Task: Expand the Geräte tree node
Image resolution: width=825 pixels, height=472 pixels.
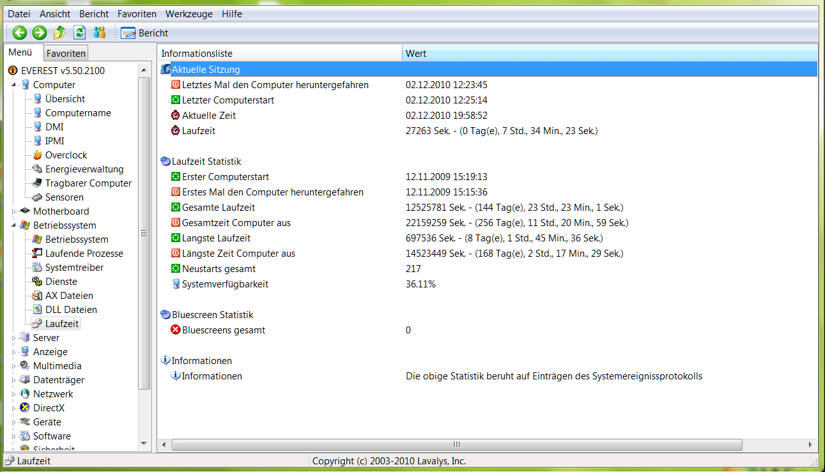Action: [x=14, y=422]
